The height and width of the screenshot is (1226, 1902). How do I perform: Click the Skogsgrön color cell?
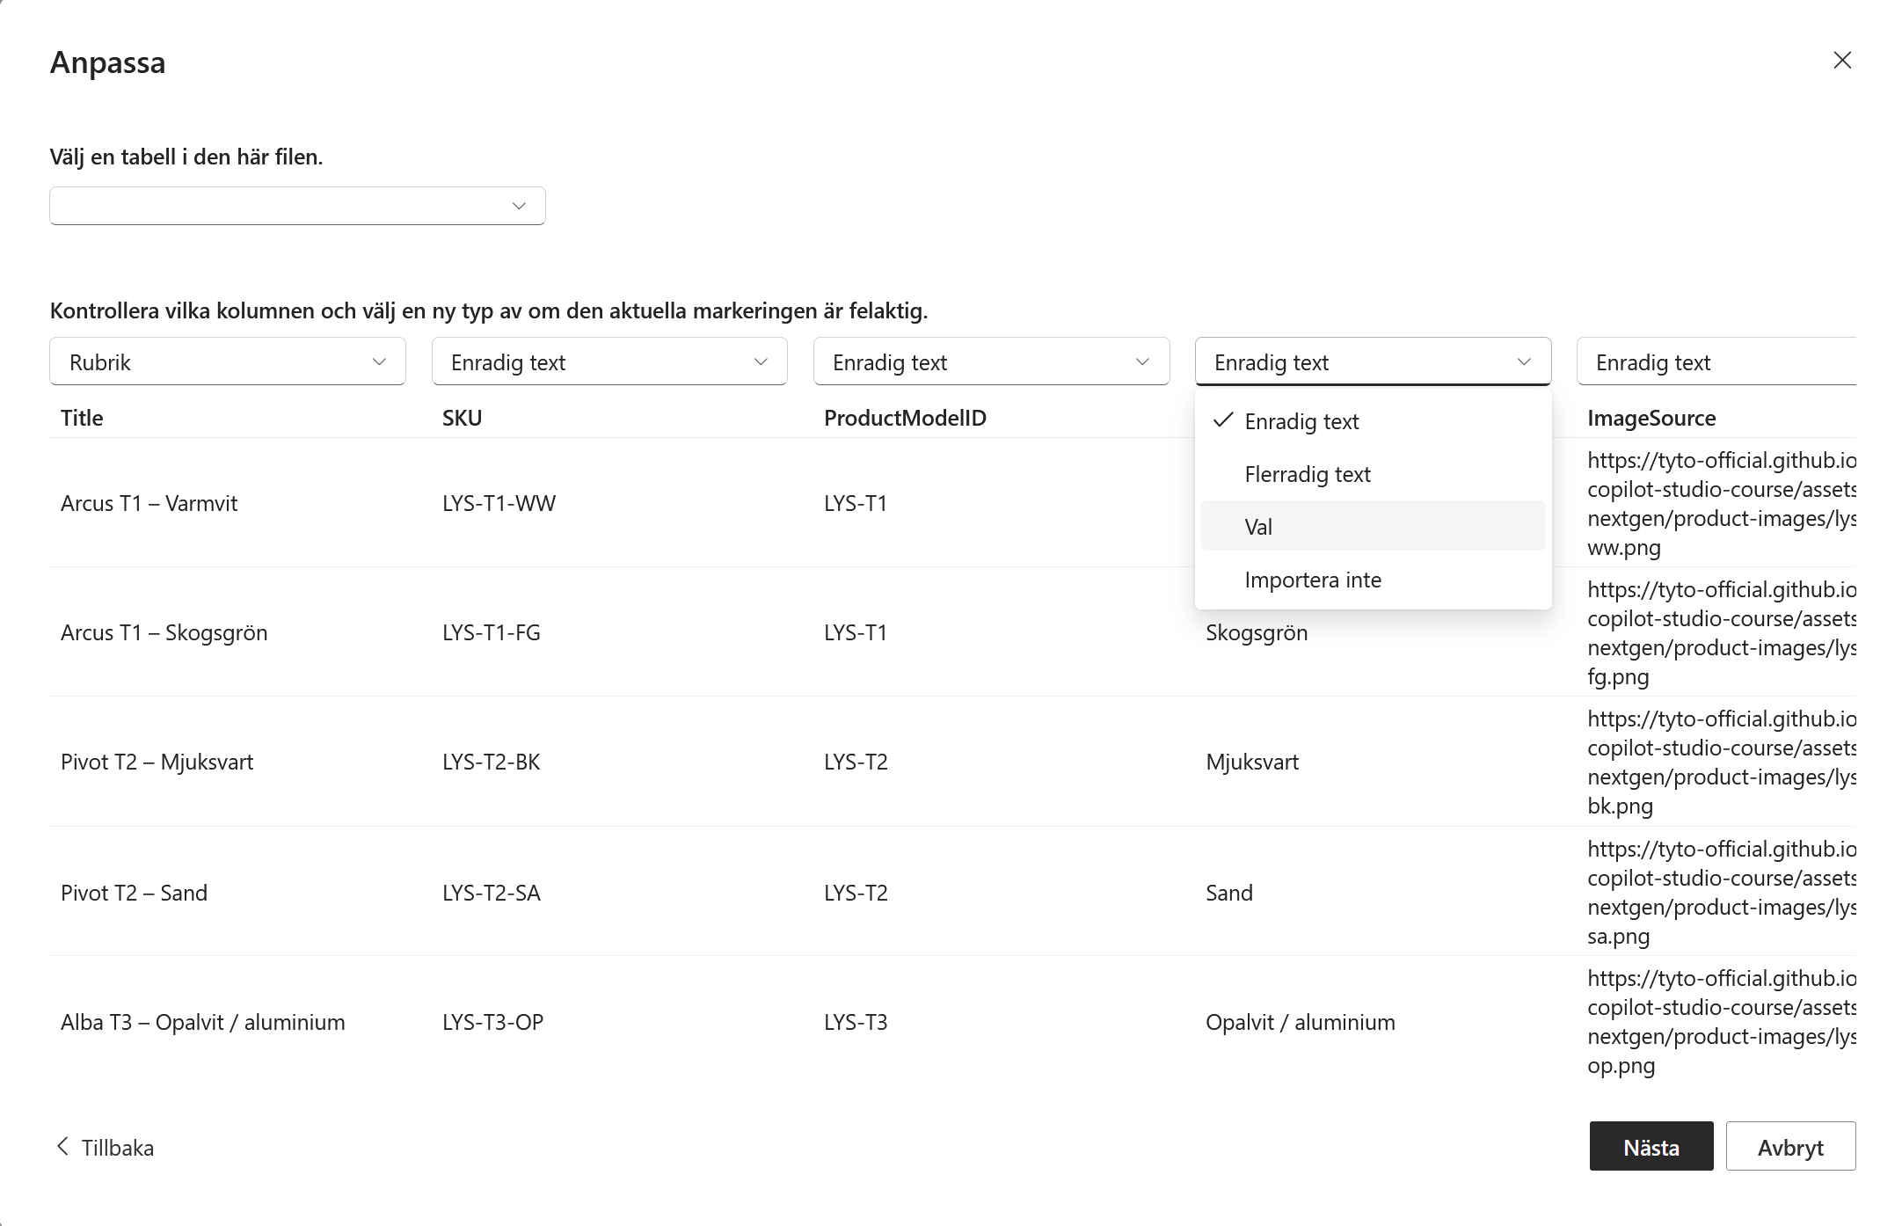[1257, 632]
